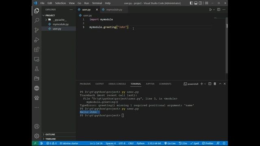Open the Edit menu

click(50, 3)
